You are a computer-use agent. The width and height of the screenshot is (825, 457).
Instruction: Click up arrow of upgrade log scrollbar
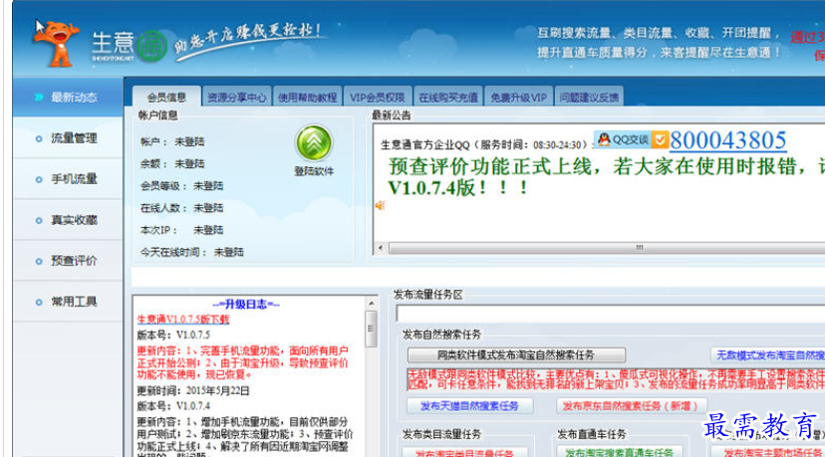coord(371,304)
